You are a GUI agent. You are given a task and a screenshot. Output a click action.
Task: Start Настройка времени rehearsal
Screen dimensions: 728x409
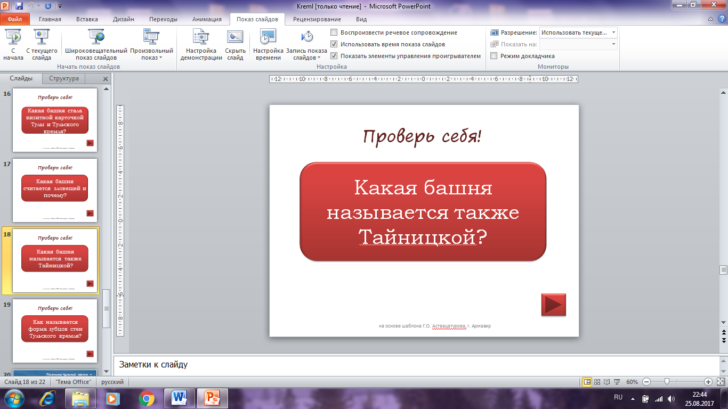pos(268,45)
